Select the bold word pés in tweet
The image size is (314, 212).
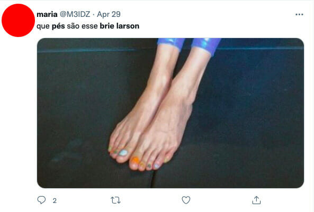click(58, 26)
